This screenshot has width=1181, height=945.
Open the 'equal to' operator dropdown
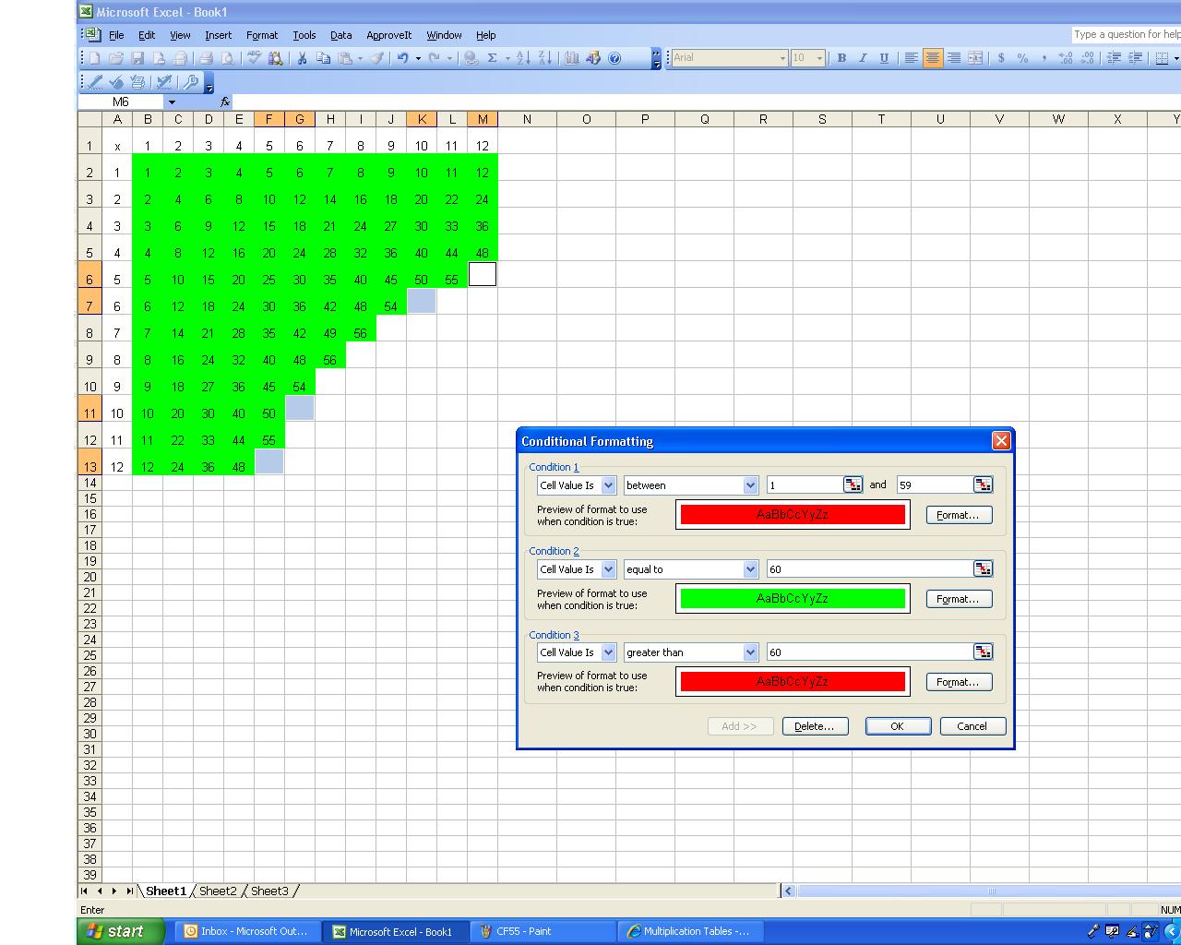750,569
